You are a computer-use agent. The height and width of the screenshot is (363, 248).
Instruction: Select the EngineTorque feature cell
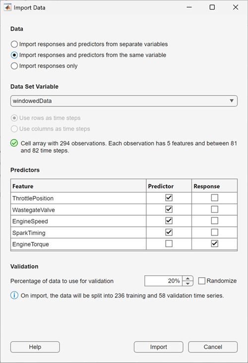pyautogui.click(x=78, y=244)
